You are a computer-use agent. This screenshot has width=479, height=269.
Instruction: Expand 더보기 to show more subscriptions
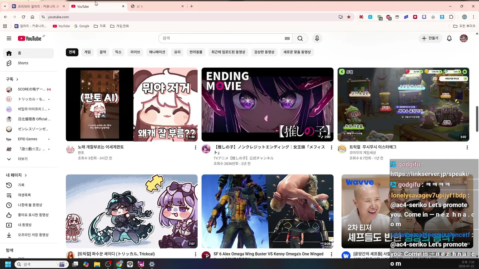(x=28, y=159)
